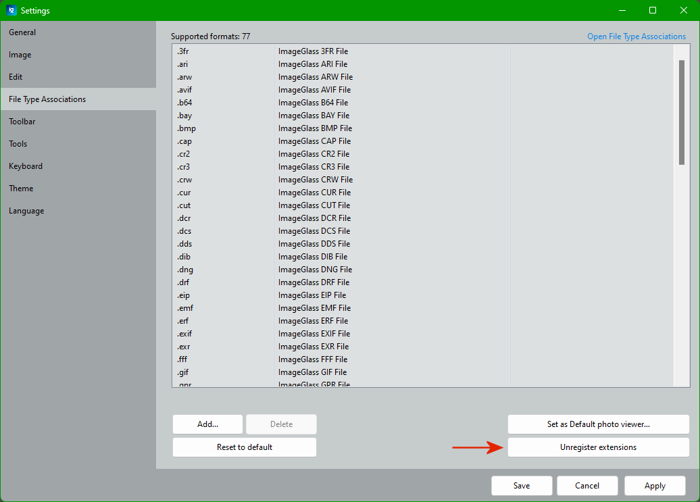Select the .drf extension row
This screenshot has height=502, width=700.
[x=422, y=282]
